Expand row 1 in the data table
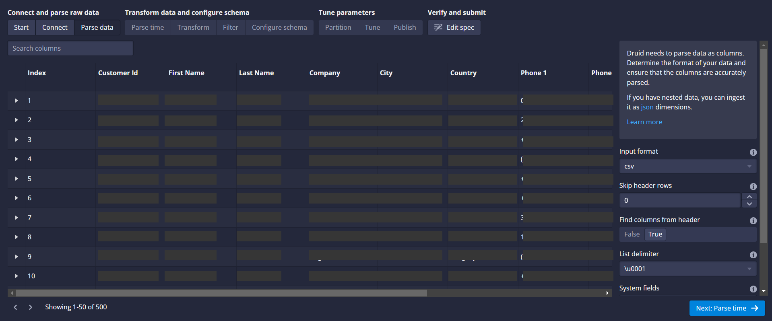Image resolution: width=772 pixels, height=321 pixels. click(16, 101)
